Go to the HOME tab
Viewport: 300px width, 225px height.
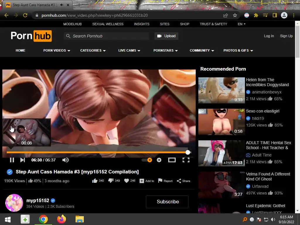21,50
